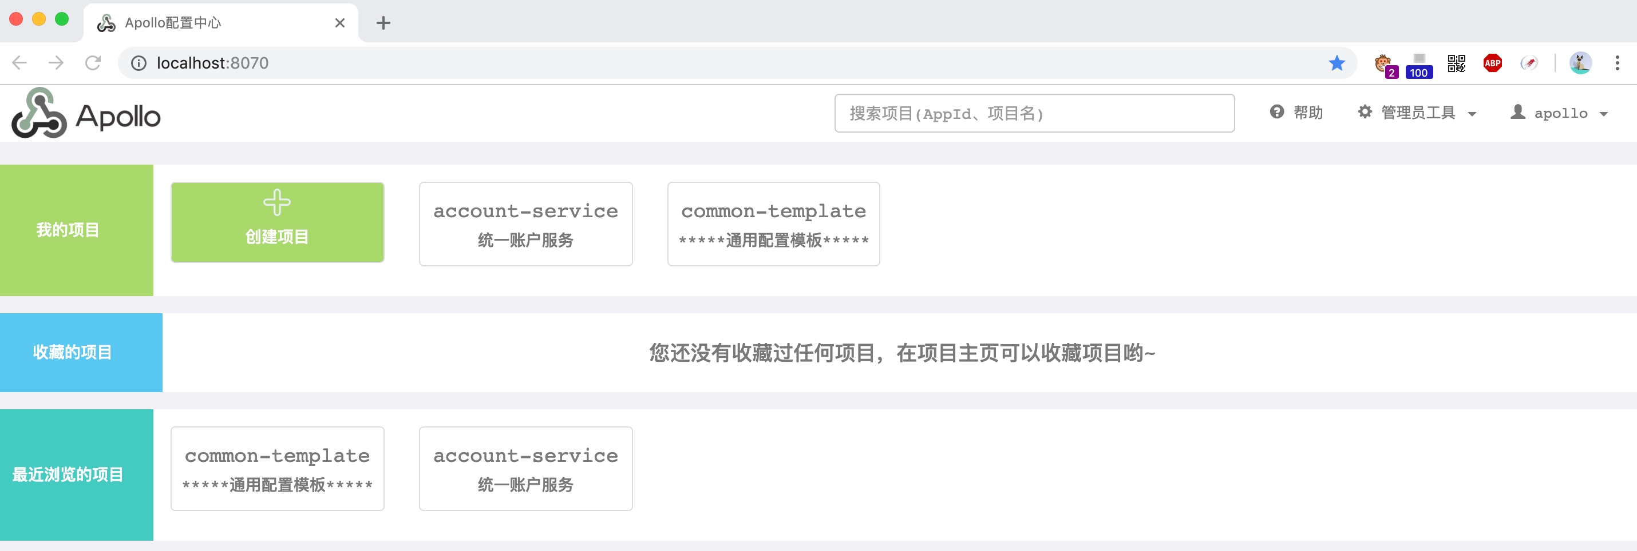This screenshot has width=1637, height=551.
Task: Open account-service under 我的项目
Action: [x=525, y=224]
